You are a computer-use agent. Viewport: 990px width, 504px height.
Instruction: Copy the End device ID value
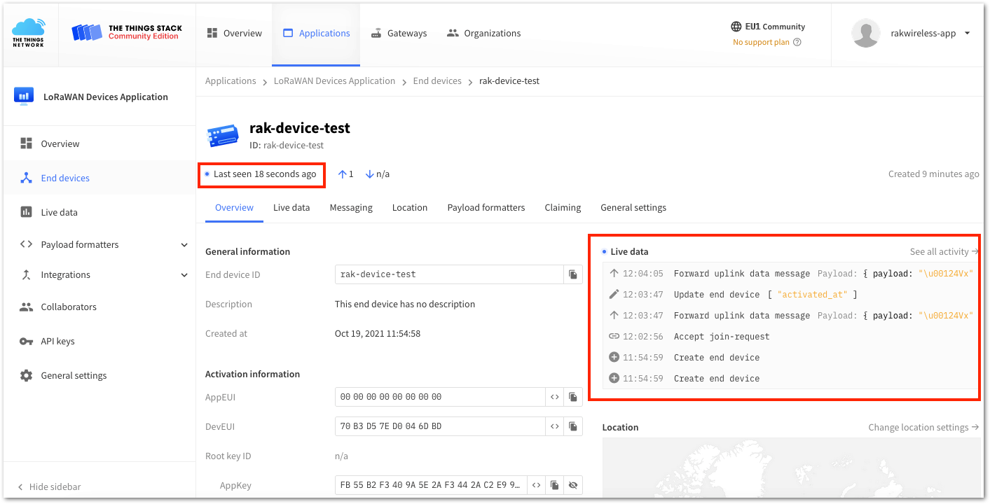pos(573,274)
